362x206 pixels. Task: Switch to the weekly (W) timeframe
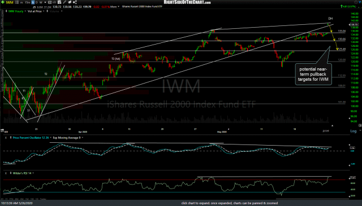[41, 2]
